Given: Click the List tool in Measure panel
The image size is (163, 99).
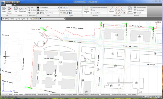Looking at the screenshot, I should (x=93, y=10).
